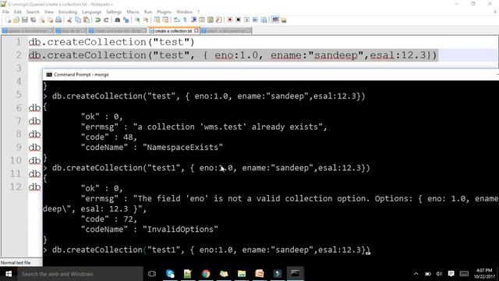
Task: Click the Copy toolbar icon
Action: pyautogui.click(x=78, y=20)
